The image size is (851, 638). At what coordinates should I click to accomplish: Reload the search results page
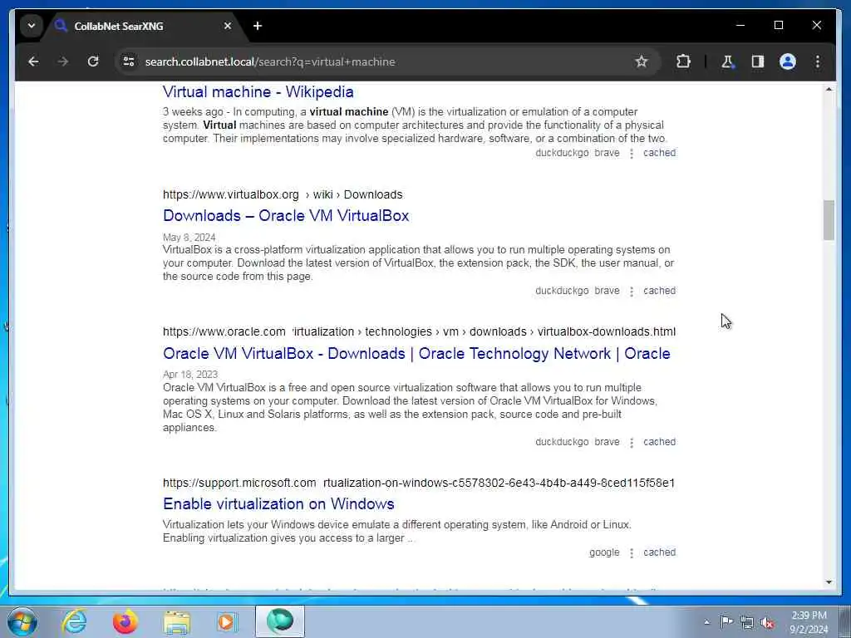tap(93, 61)
